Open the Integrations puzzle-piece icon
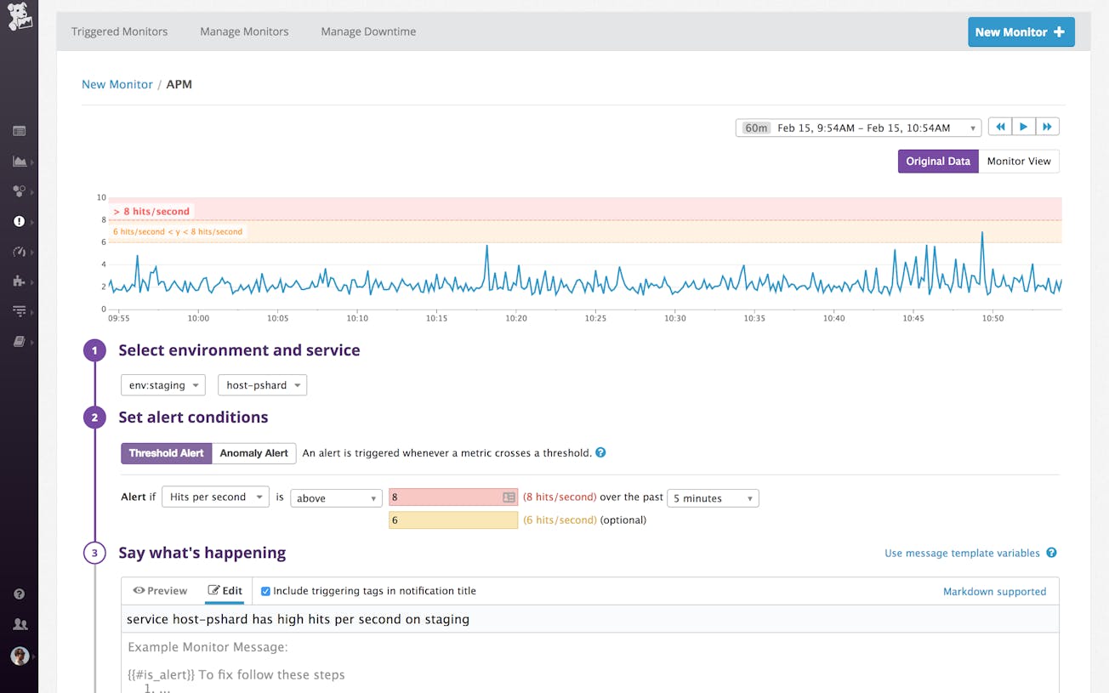Image resolution: width=1109 pixels, height=693 pixels. 19,281
